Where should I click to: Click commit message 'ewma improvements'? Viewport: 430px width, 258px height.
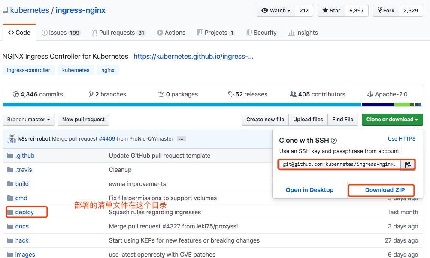coord(137,184)
